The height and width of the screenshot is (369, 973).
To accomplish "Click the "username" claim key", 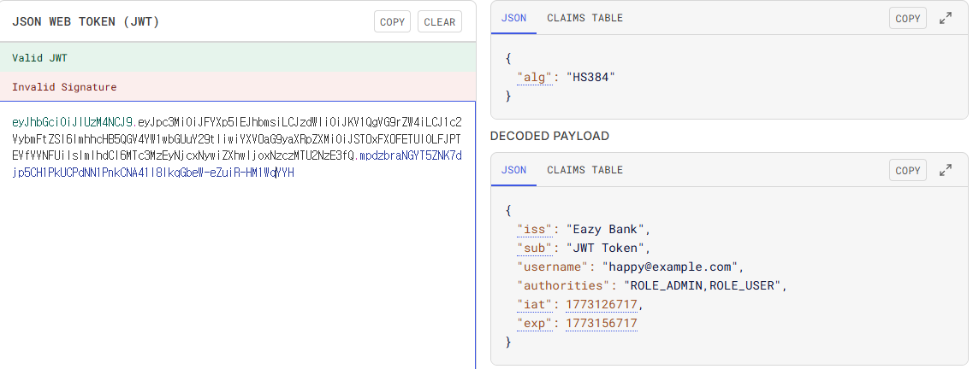I will [x=554, y=266].
